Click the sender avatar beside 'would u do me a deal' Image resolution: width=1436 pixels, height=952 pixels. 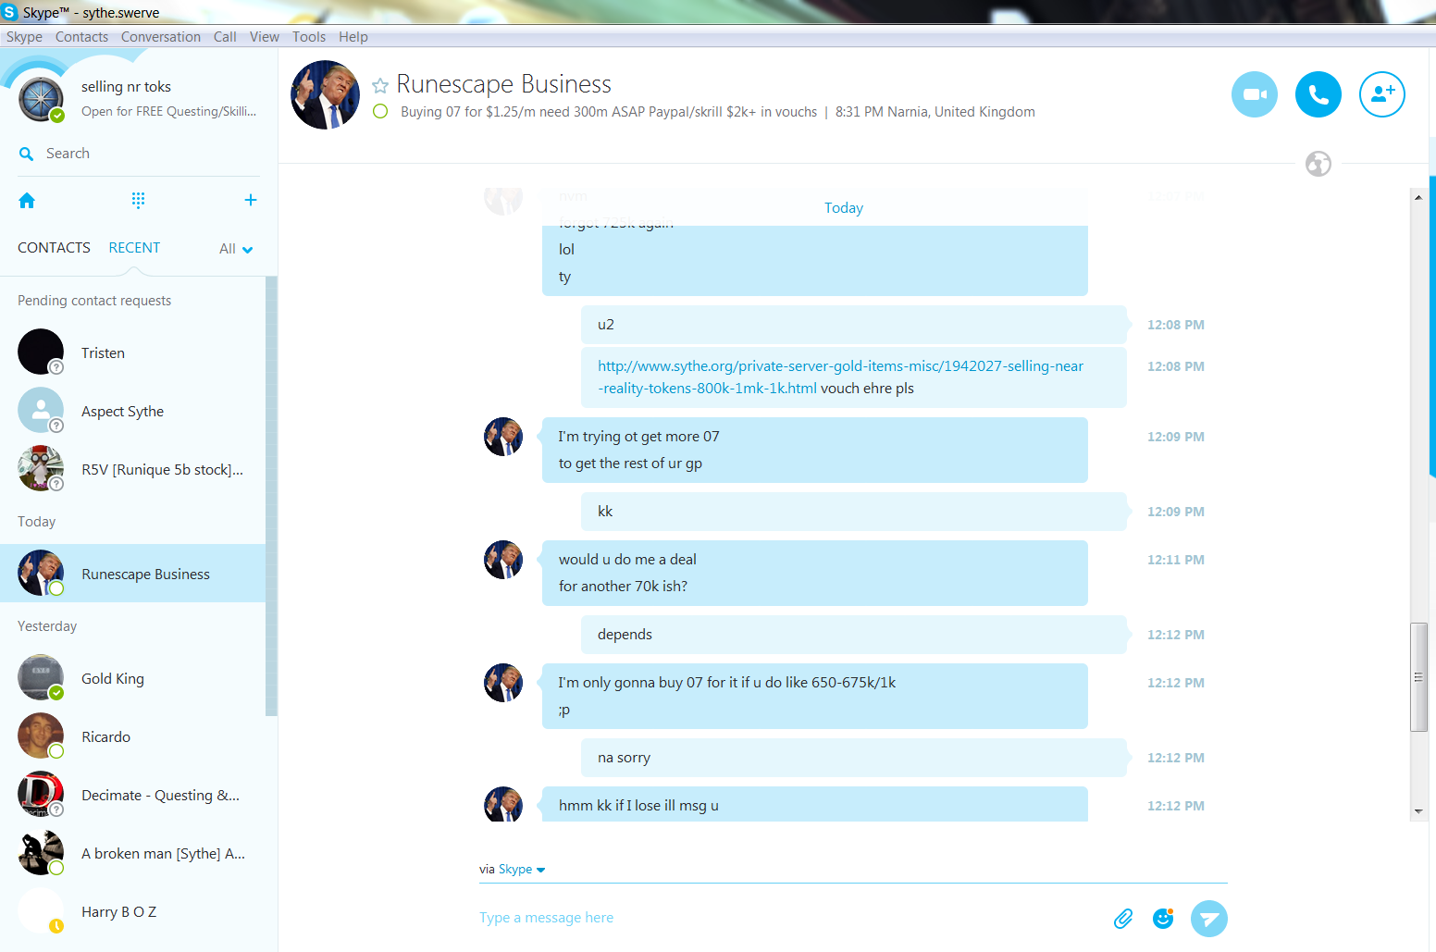click(503, 560)
